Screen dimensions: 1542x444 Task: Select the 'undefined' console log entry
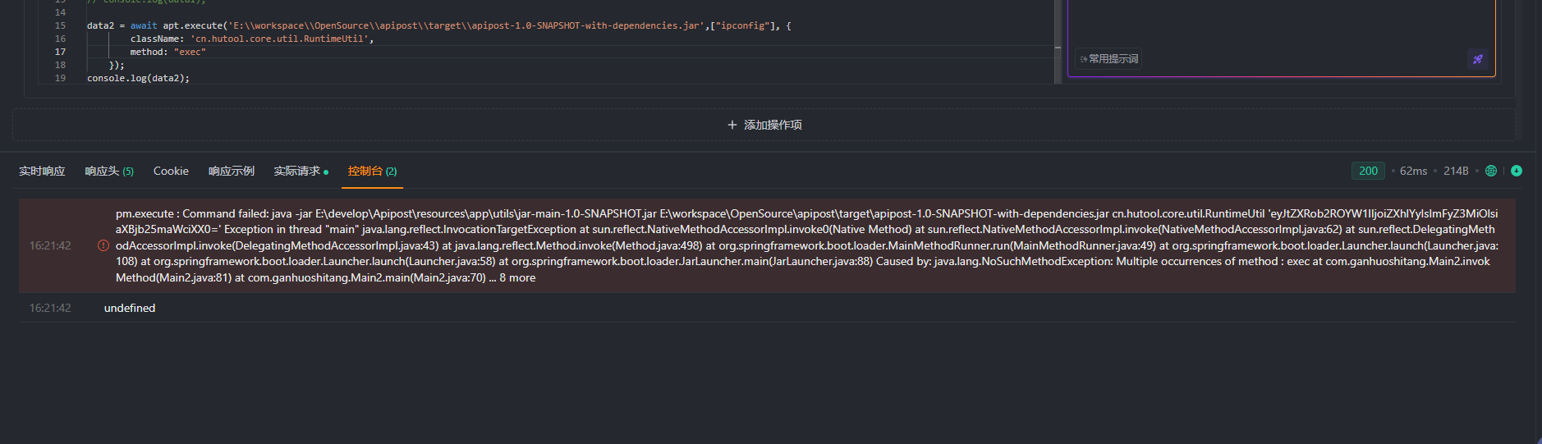pos(130,308)
